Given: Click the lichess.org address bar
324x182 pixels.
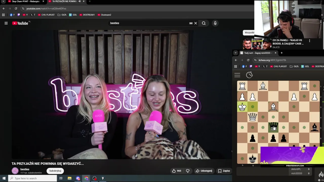Looking at the screenshot, I should tap(289, 60).
